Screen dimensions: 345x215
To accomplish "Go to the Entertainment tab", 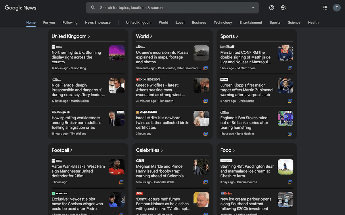I will tap(251, 22).
